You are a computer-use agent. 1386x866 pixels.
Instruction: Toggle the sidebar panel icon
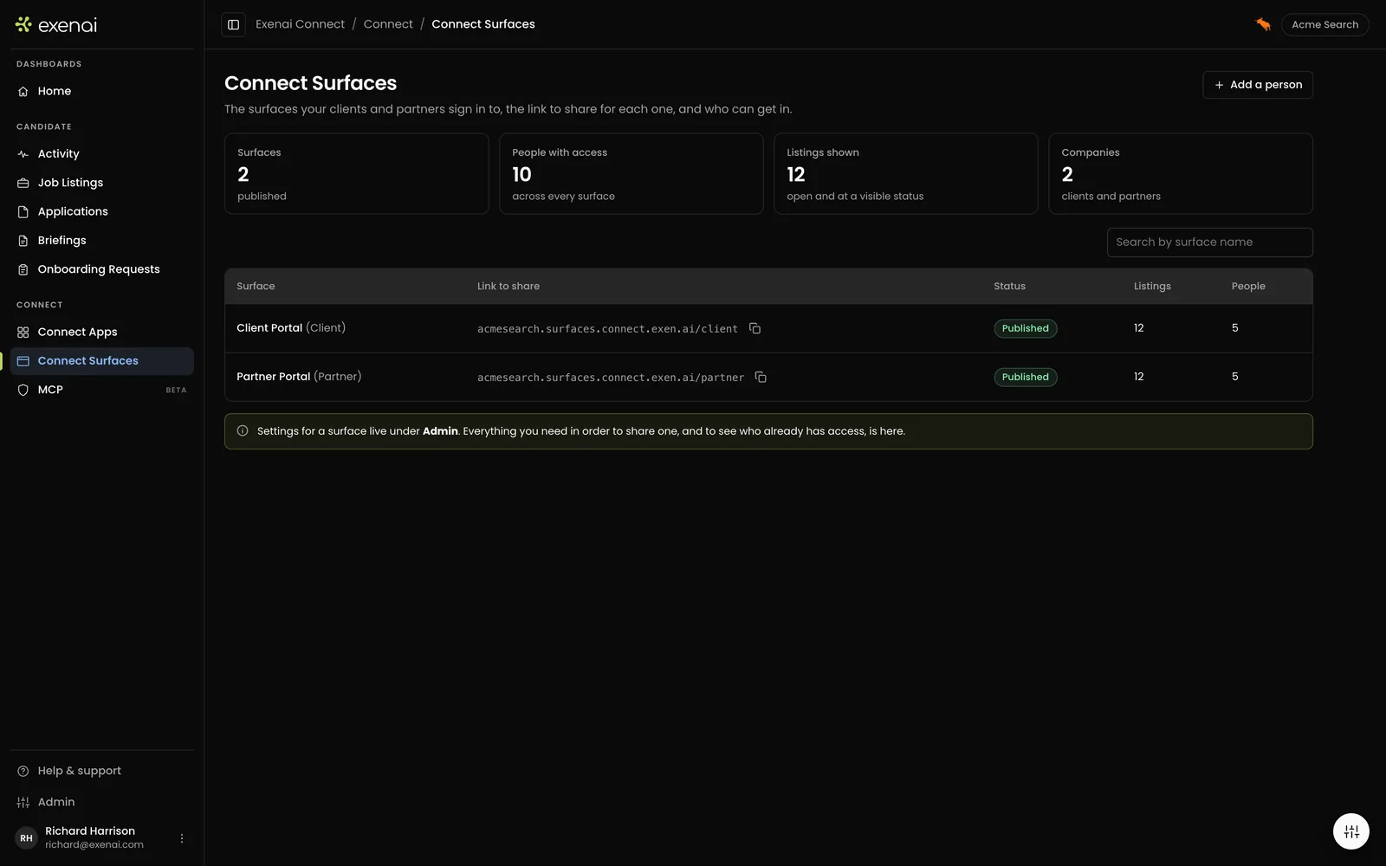[x=233, y=24]
